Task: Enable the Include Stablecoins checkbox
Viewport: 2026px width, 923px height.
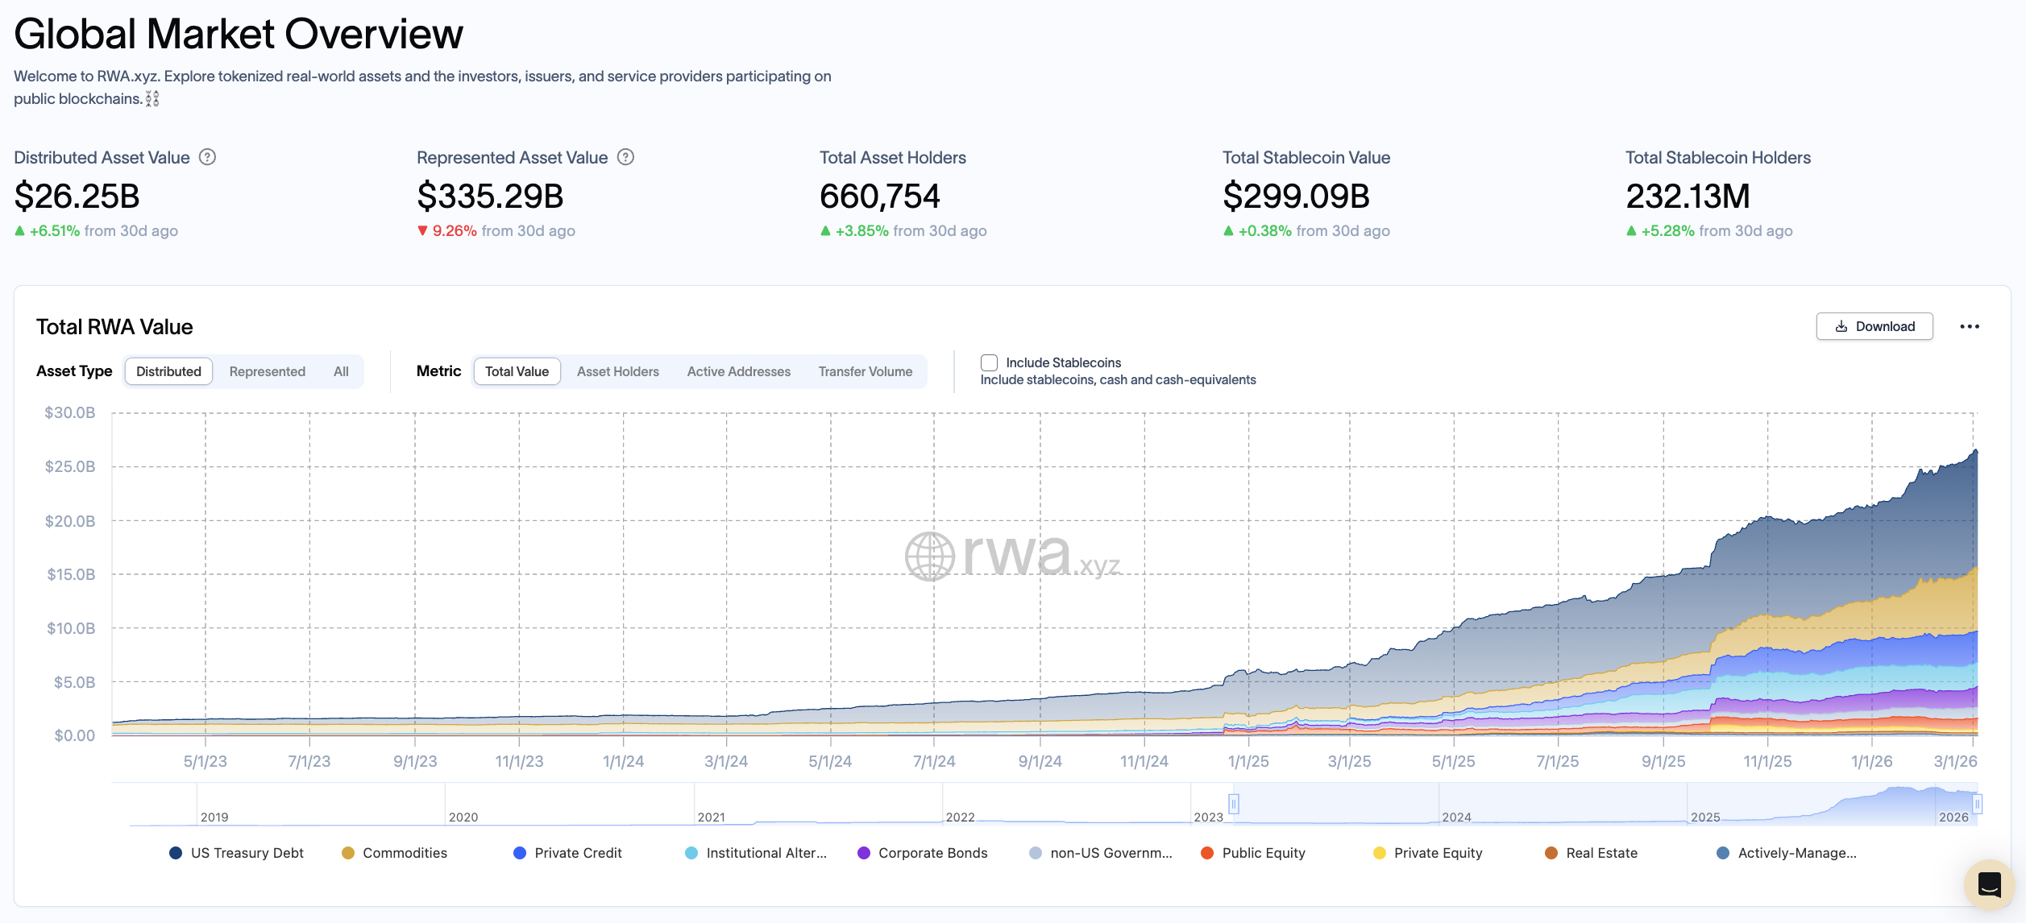Action: 989,362
